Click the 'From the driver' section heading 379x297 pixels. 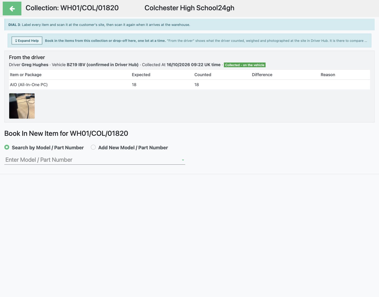coord(27,57)
